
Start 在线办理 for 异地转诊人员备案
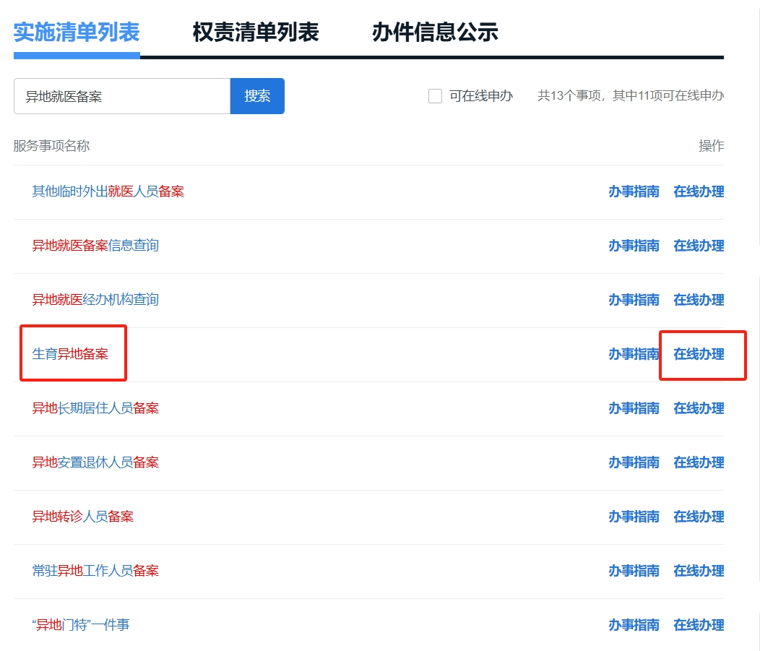pos(699,517)
